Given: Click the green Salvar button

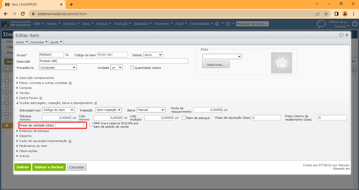Looking at the screenshot, I should click(23, 167).
